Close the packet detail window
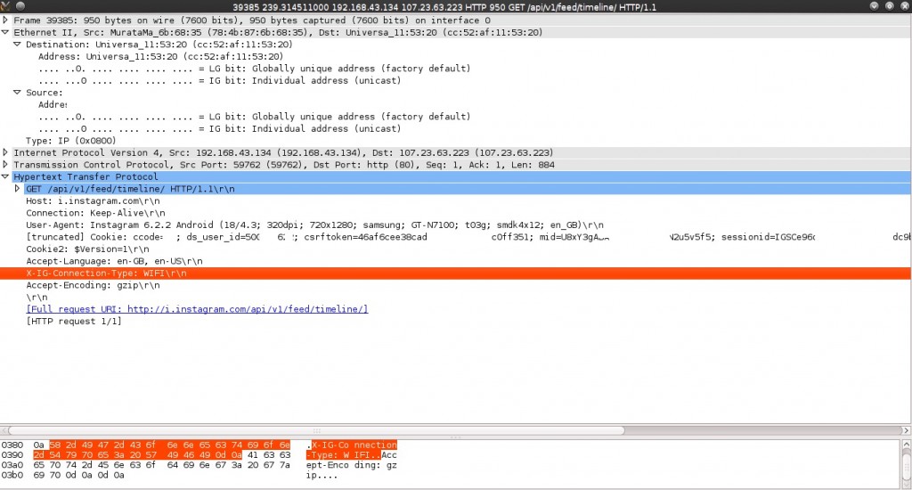This screenshot has height=490, width=912. [x=905, y=6]
